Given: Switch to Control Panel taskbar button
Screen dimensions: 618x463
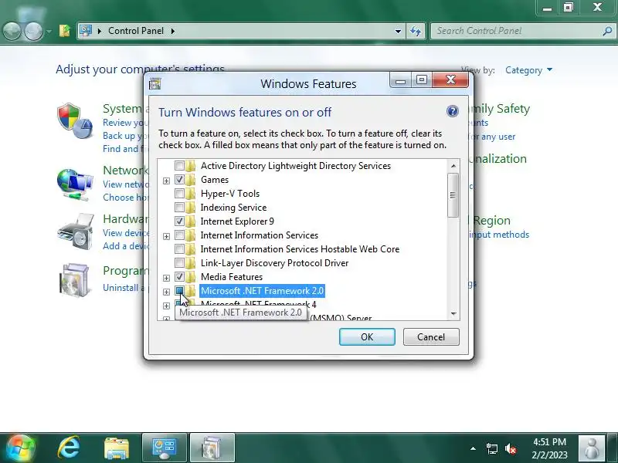Looking at the screenshot, I should click(165, 448).
